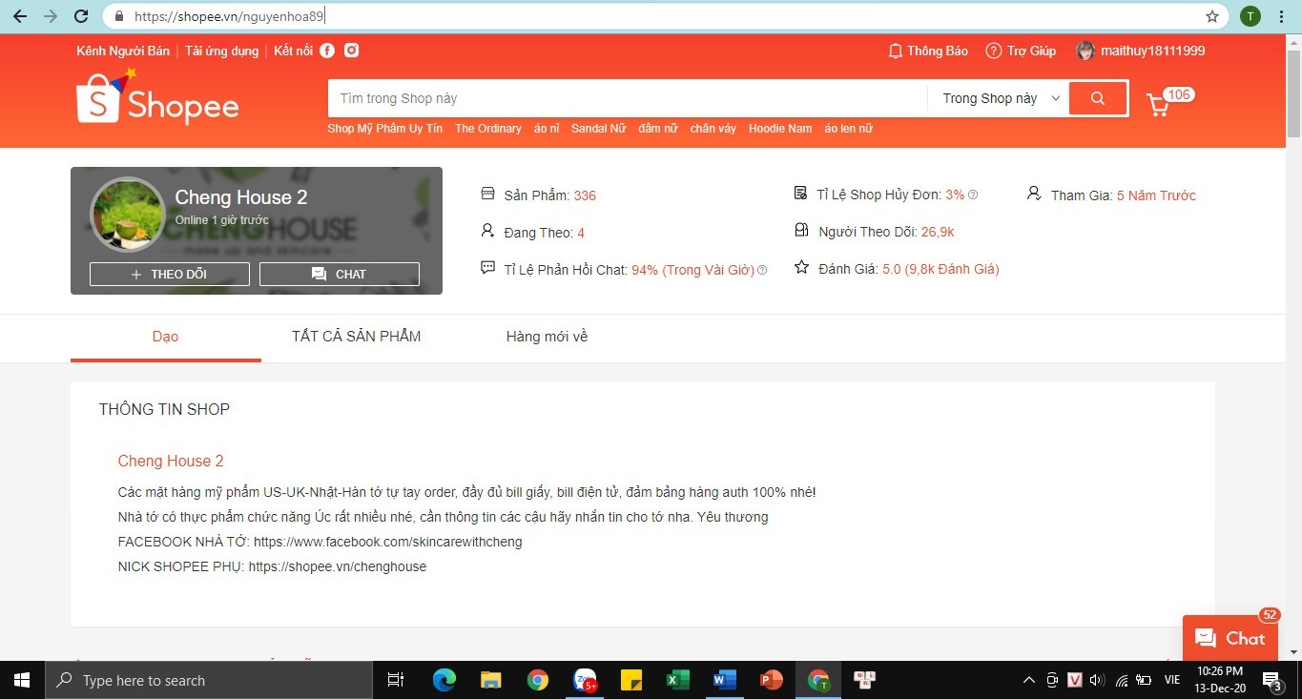Screen dimensions: 1302x699
Task: Open the 'Kênh Người Bán' link
Action: (x=123, y=51)
